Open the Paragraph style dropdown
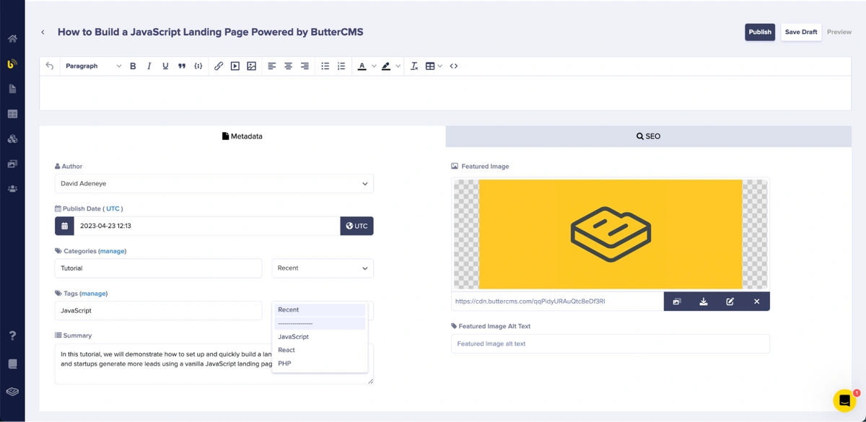This screenshot has height=422, width=866. coord(93,66)
